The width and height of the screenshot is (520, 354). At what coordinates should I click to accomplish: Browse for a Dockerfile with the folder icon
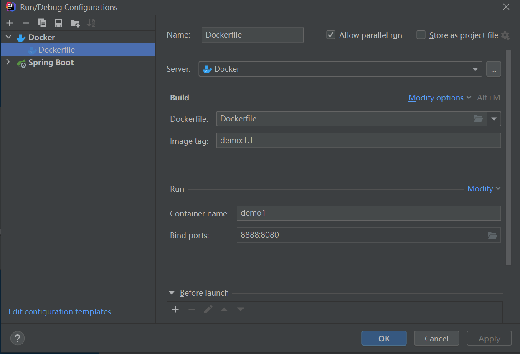point(478,118)
